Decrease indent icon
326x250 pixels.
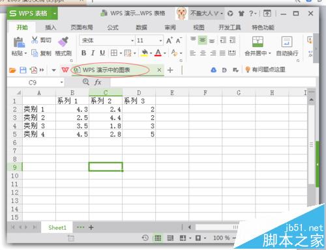[x=224, y=40]
